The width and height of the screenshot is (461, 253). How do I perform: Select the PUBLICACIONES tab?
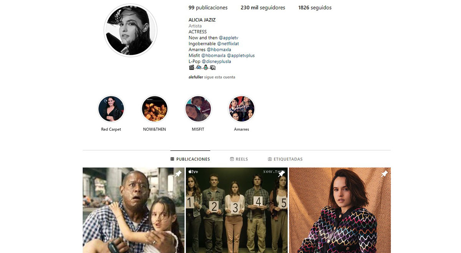[x=190, y=159]
